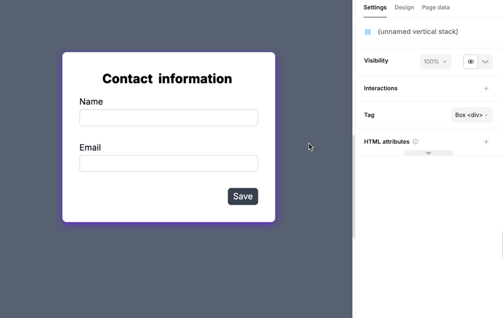Open the Box <div> tag dropdown
Screen dimensions: 503x318
472,115
